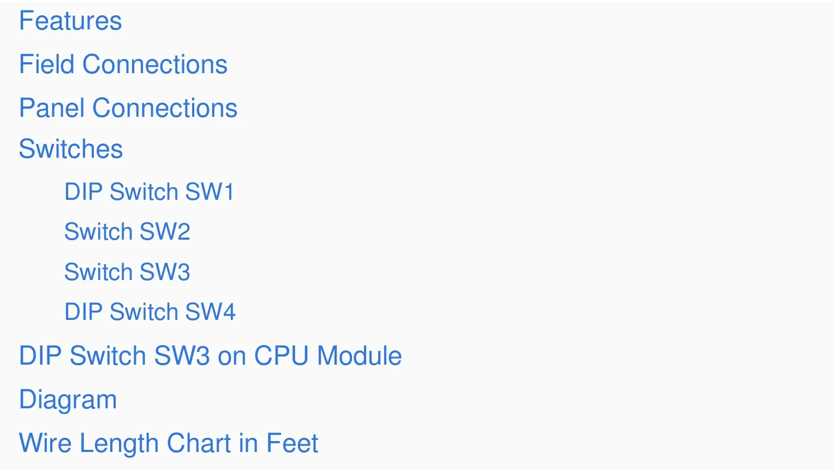This screenshot has width=835, height=470.
Task: Open Wire Length Chart in Feet link
Action: [169, 443]
